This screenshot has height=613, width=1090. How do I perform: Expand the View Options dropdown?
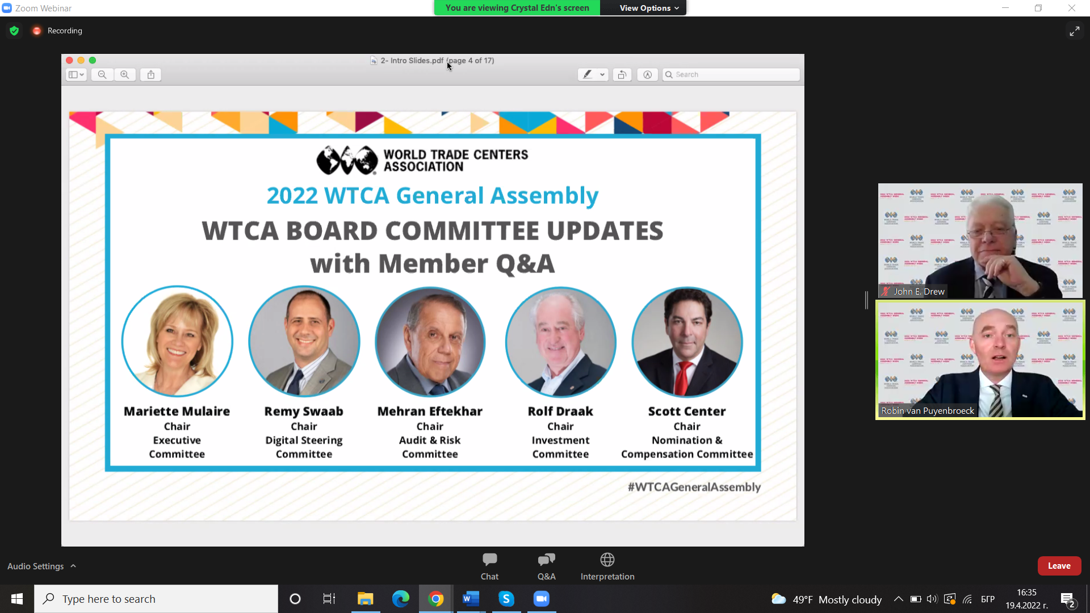coord(649,8)
